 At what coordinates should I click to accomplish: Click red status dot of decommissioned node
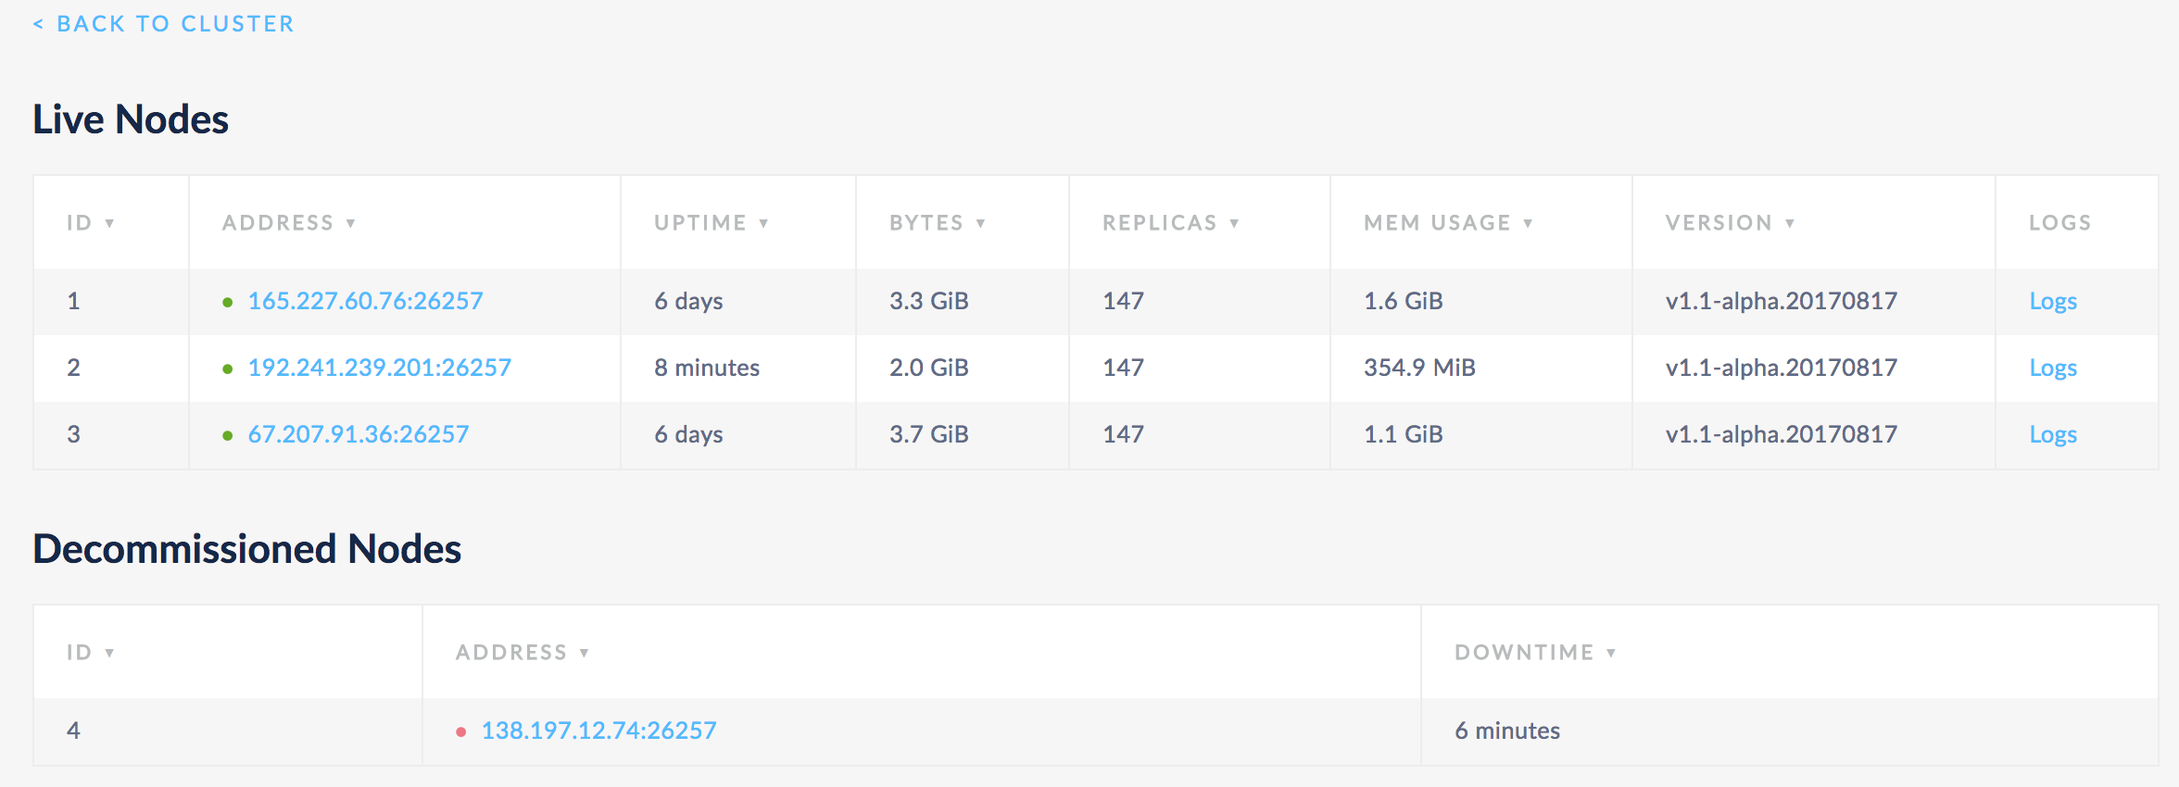click(460, 731)
